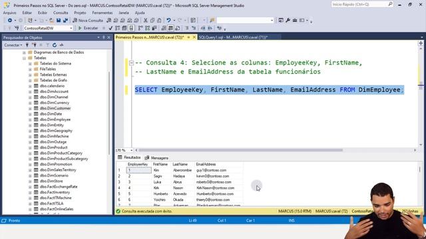Screen dimensions: 426x239
Task: Click the Open File folder icon
Action: tap(51, 21)
